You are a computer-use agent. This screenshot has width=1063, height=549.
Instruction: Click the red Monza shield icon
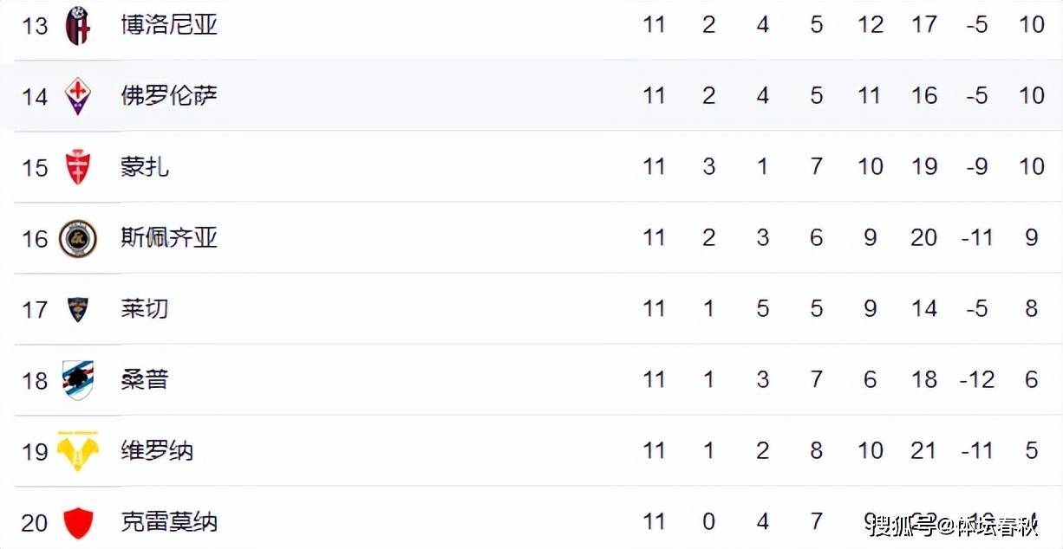[x=78, y=166]
